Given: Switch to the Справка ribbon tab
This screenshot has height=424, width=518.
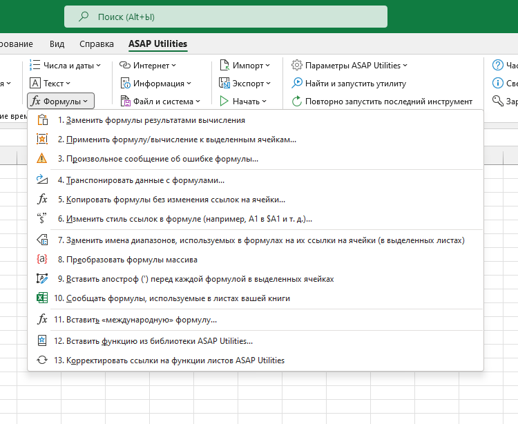Looking at the screenshot, I should tap(97, 44).
